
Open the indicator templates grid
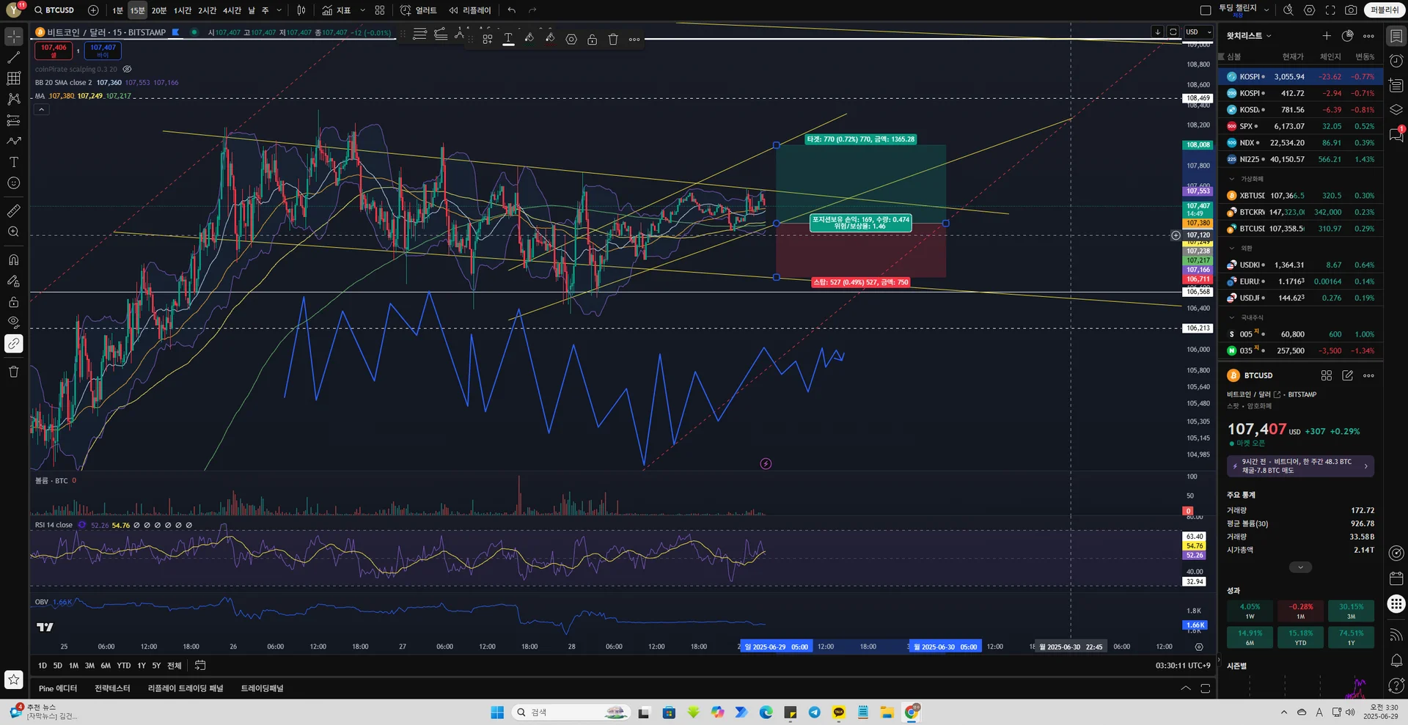[x=380, y=10]
